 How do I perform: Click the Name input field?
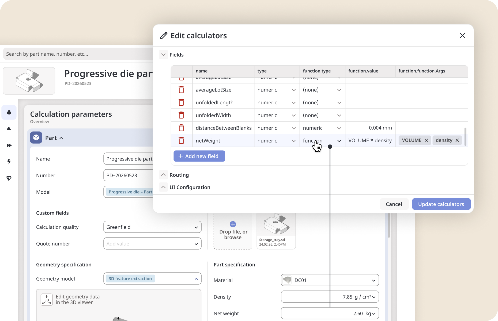point(128,159)
